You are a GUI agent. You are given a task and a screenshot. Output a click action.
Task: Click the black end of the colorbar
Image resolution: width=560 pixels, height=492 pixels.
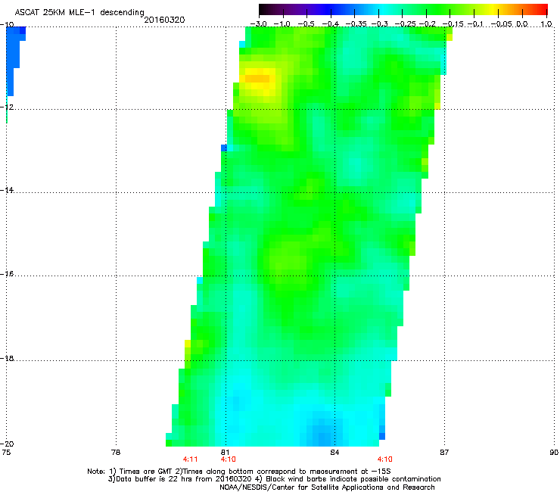265,9
